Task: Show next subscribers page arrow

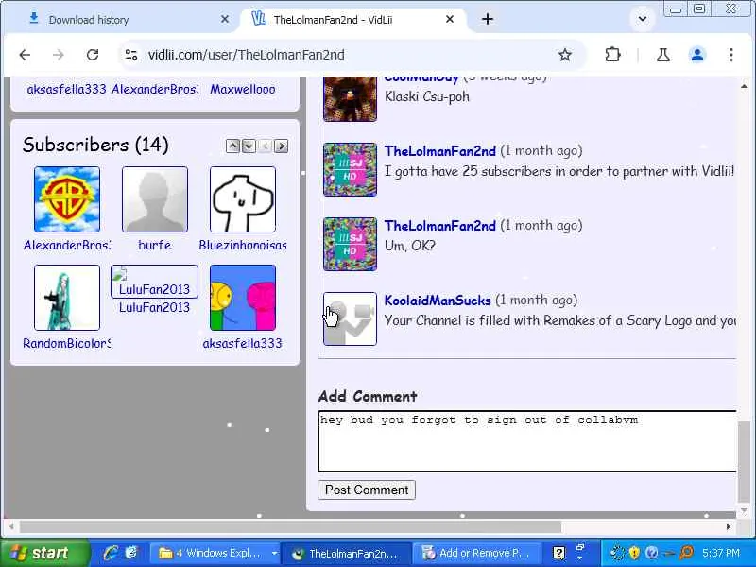Action: click(x=282, y=146)
